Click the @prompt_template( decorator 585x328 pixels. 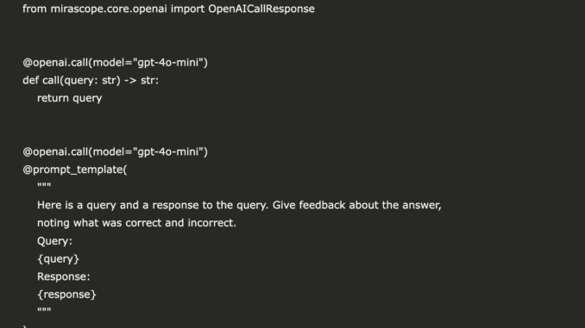(74, 170)
